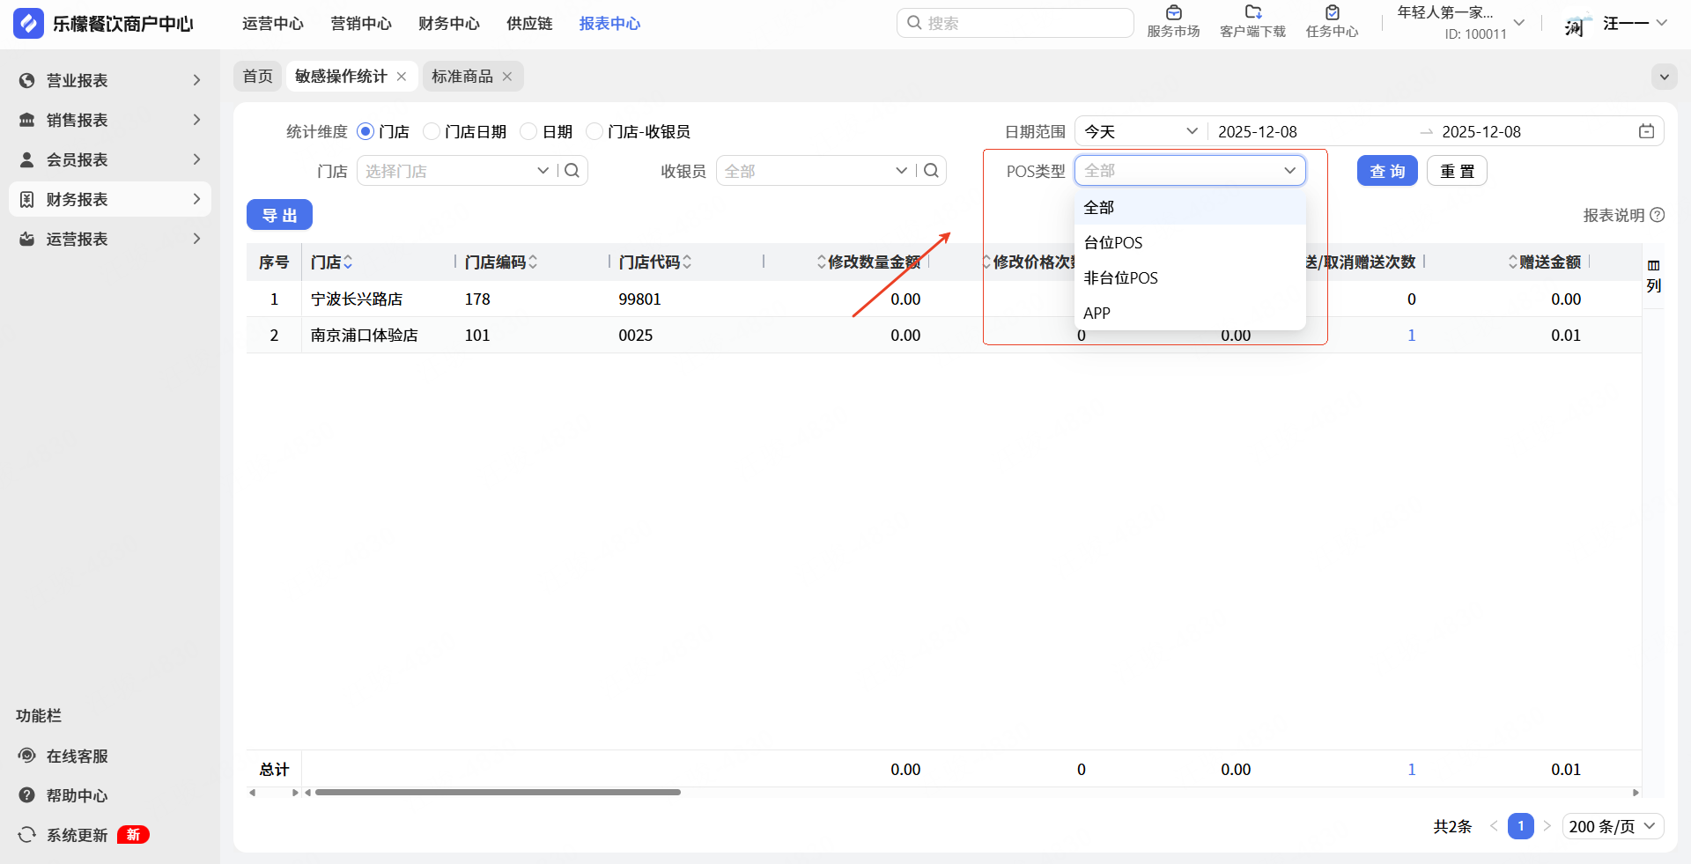Click the search icon beside 门店 selector
Viewport: 1691px width, 864px height.
pyautogui.click(x=572, y=171)
